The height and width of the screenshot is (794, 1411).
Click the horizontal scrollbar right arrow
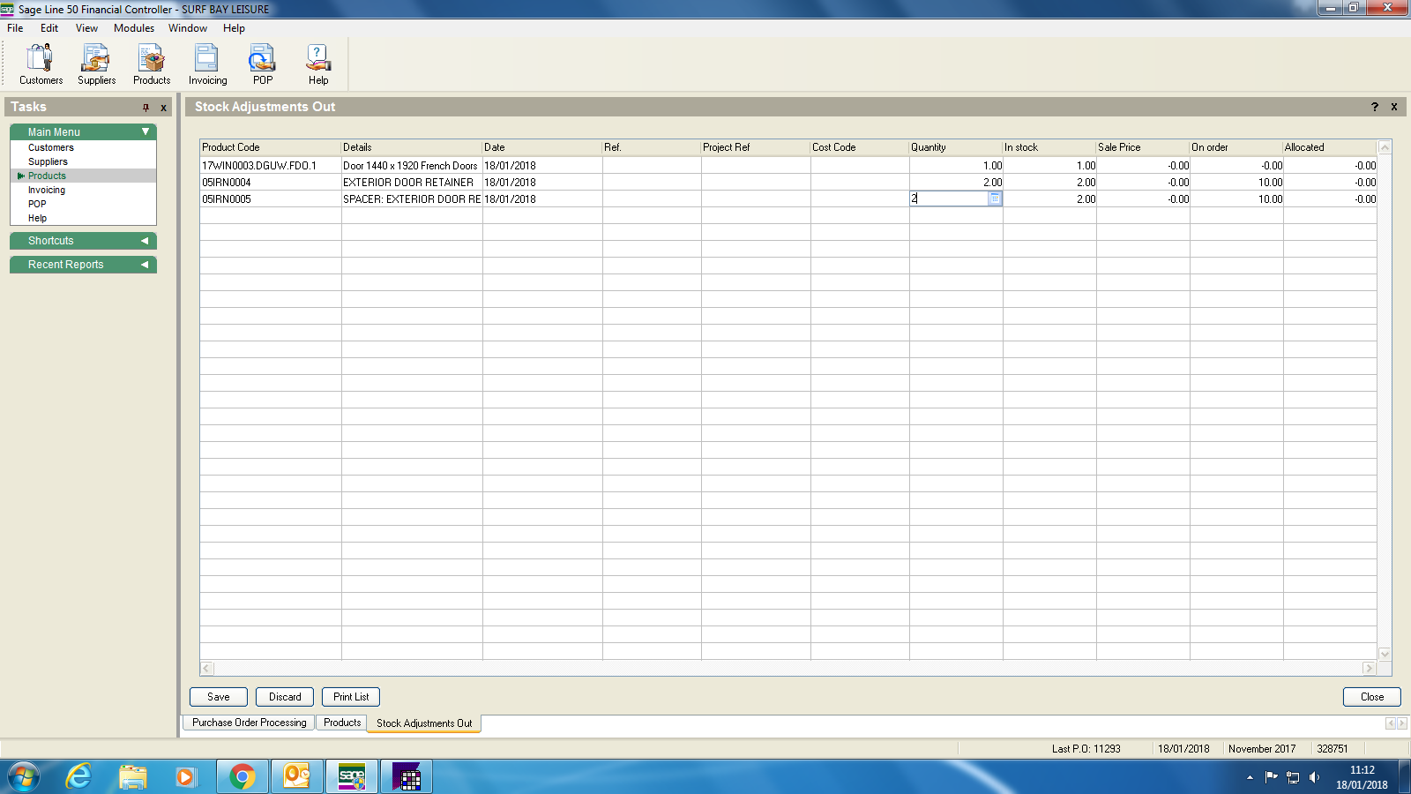[1369, 669]
